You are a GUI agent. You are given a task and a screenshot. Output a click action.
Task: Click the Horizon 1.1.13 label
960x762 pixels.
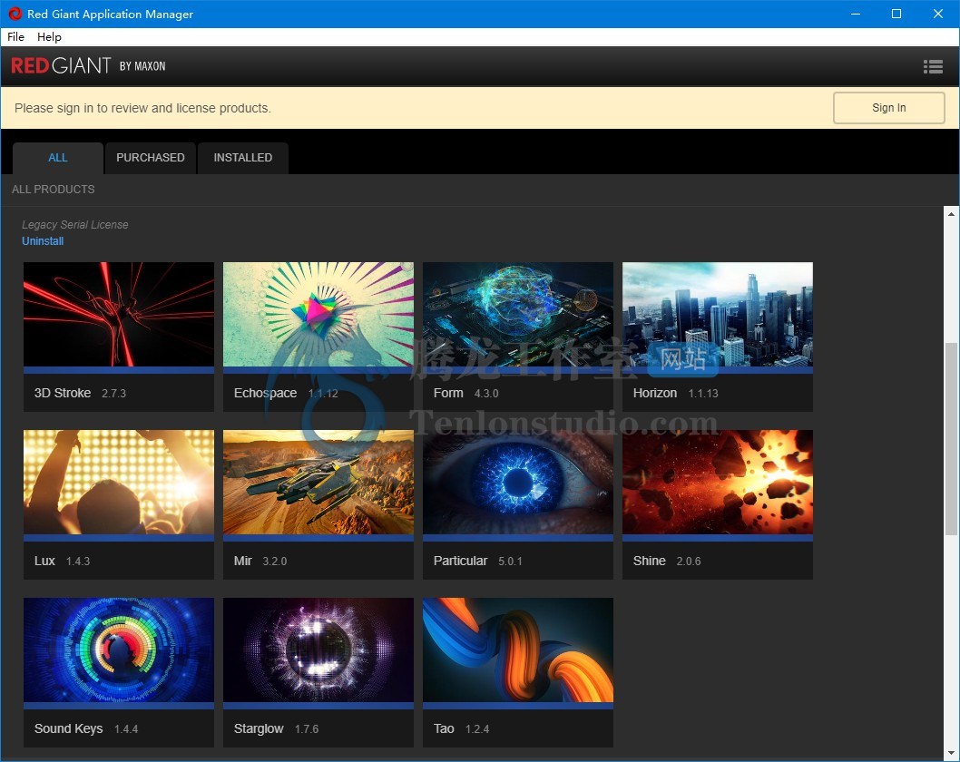(675, 393)
